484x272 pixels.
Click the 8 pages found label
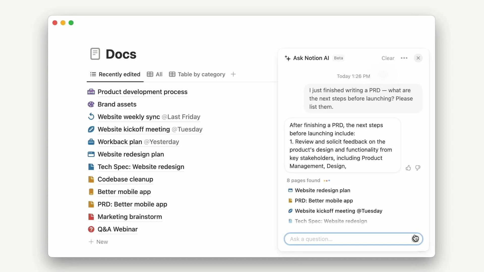pos(303,180)
